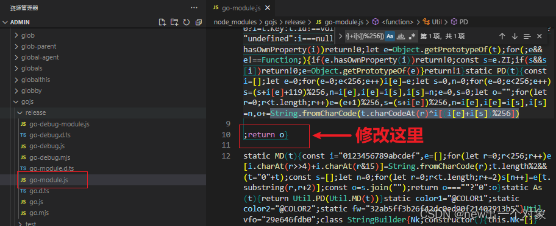Toggle match case in find widget
Image resolution: width=556 pixels, height=226 pixels.
(x=390, y=36)
